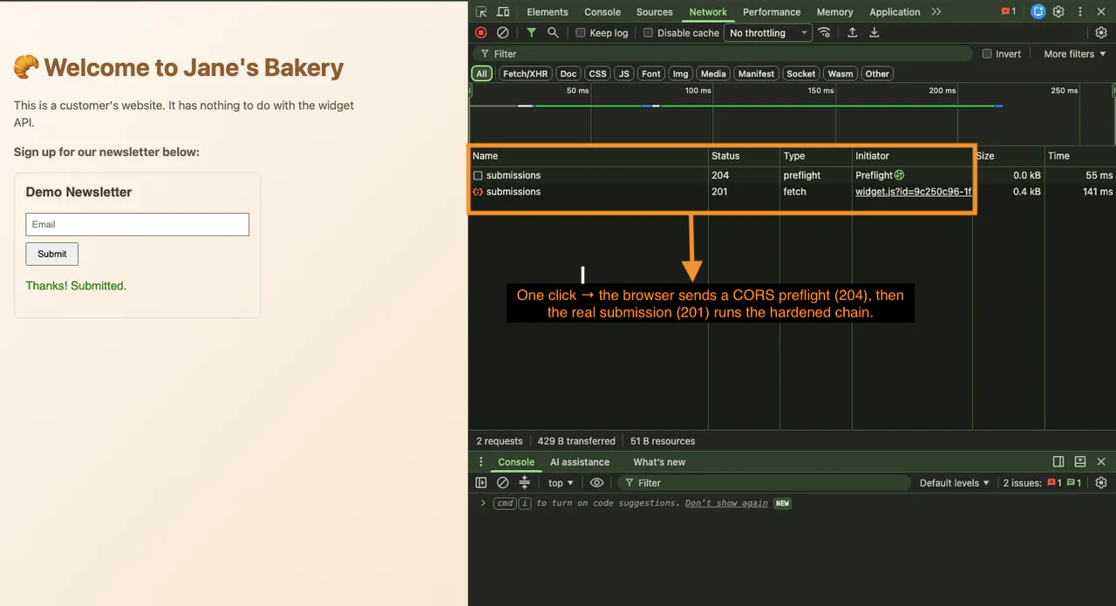Switch to the Sources panel tab

click(x=655, y=12)
